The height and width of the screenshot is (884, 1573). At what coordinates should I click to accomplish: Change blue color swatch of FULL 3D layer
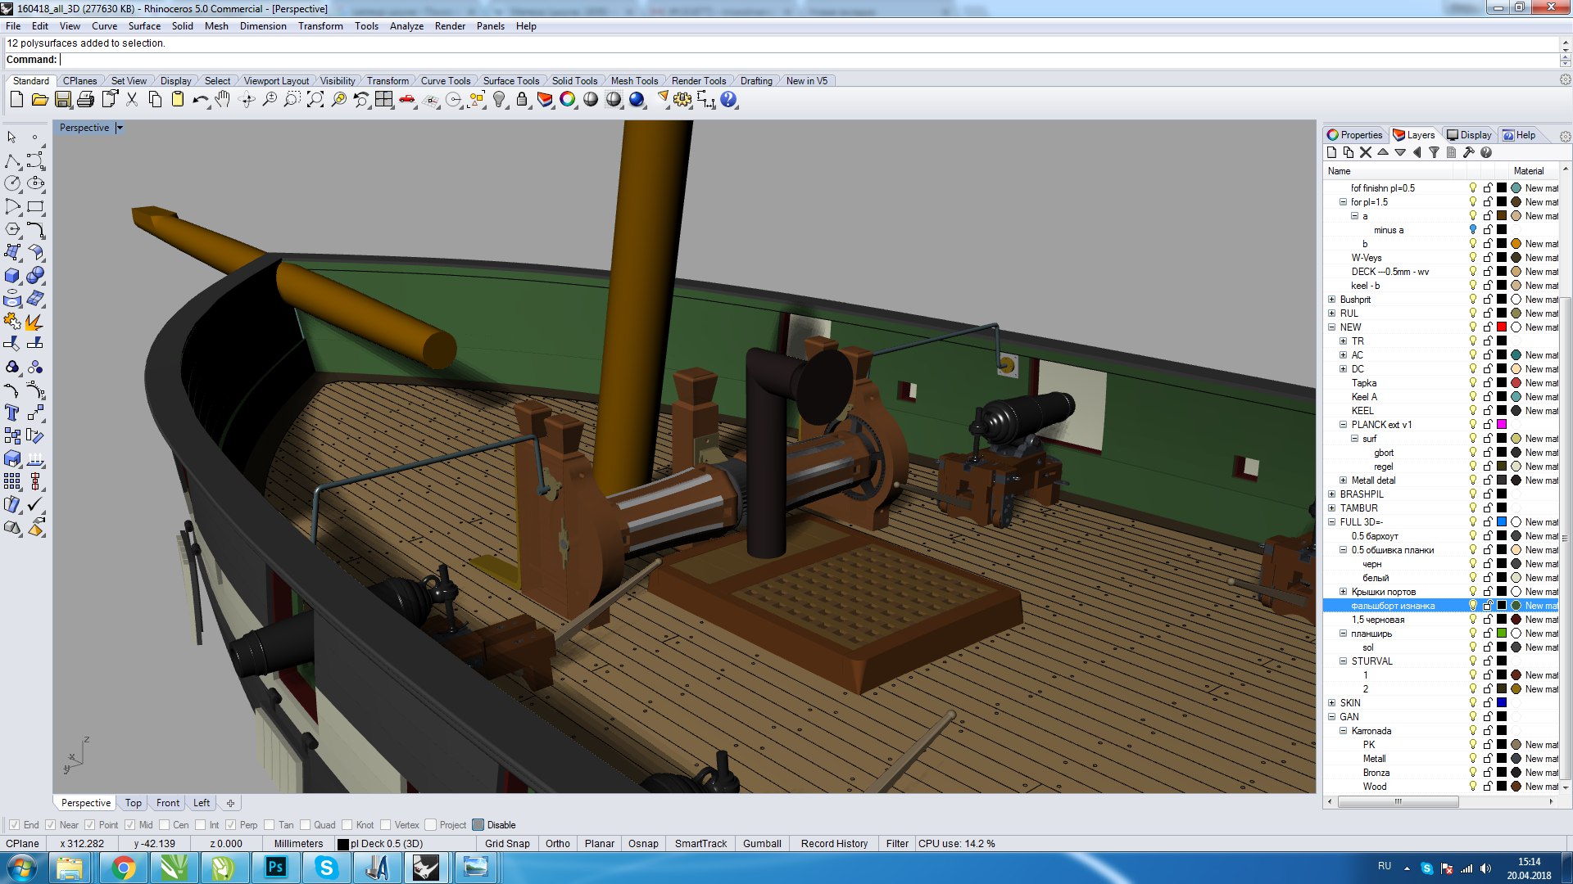tap(1502, 522)
